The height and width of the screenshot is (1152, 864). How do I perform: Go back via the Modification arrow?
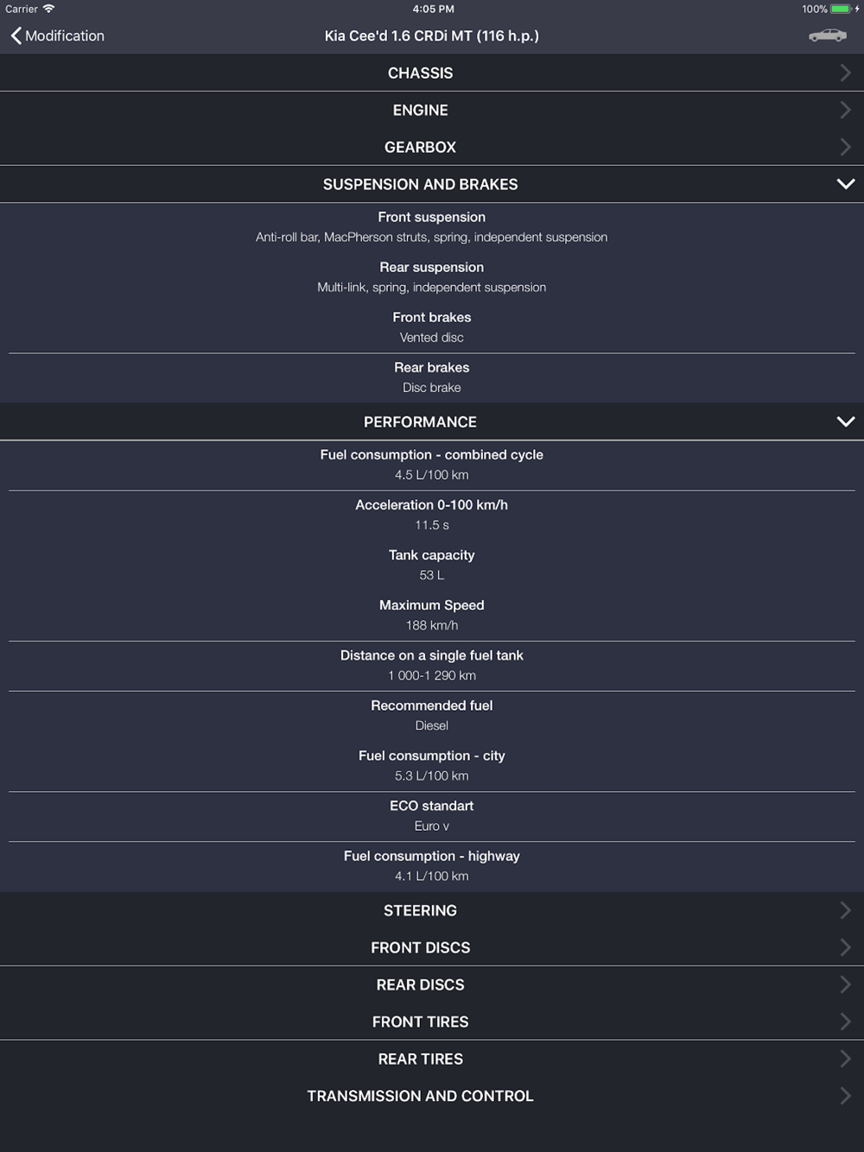pyautogui.click(x=16, y=35)
